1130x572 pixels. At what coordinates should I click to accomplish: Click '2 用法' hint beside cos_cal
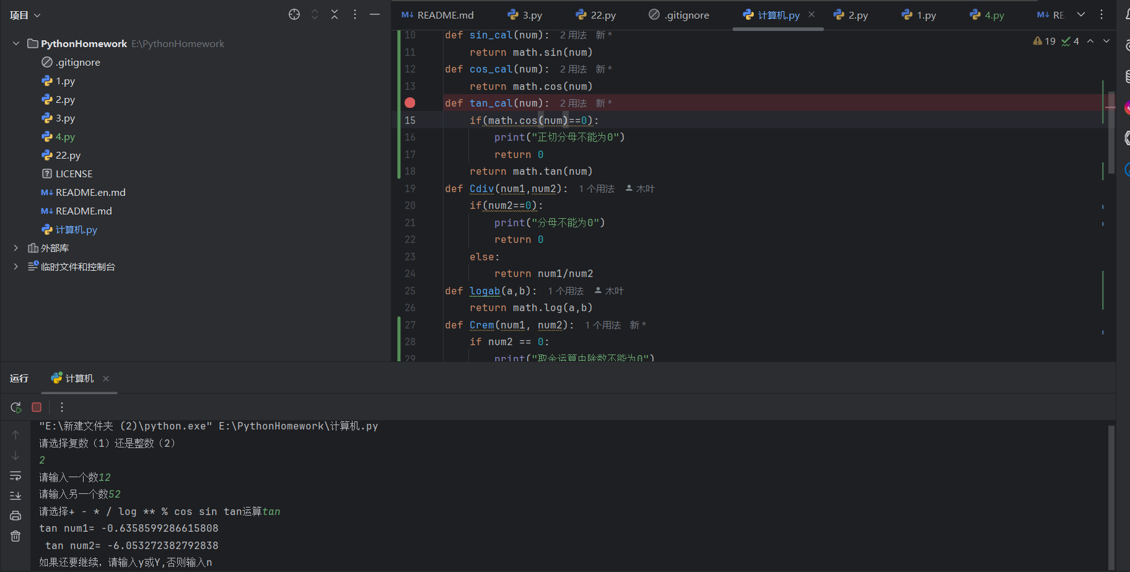[x=573, y=69]
